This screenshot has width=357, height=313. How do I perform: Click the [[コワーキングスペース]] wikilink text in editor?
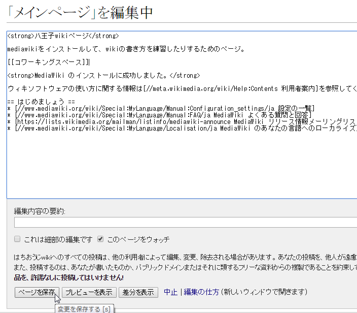[48, 62]
